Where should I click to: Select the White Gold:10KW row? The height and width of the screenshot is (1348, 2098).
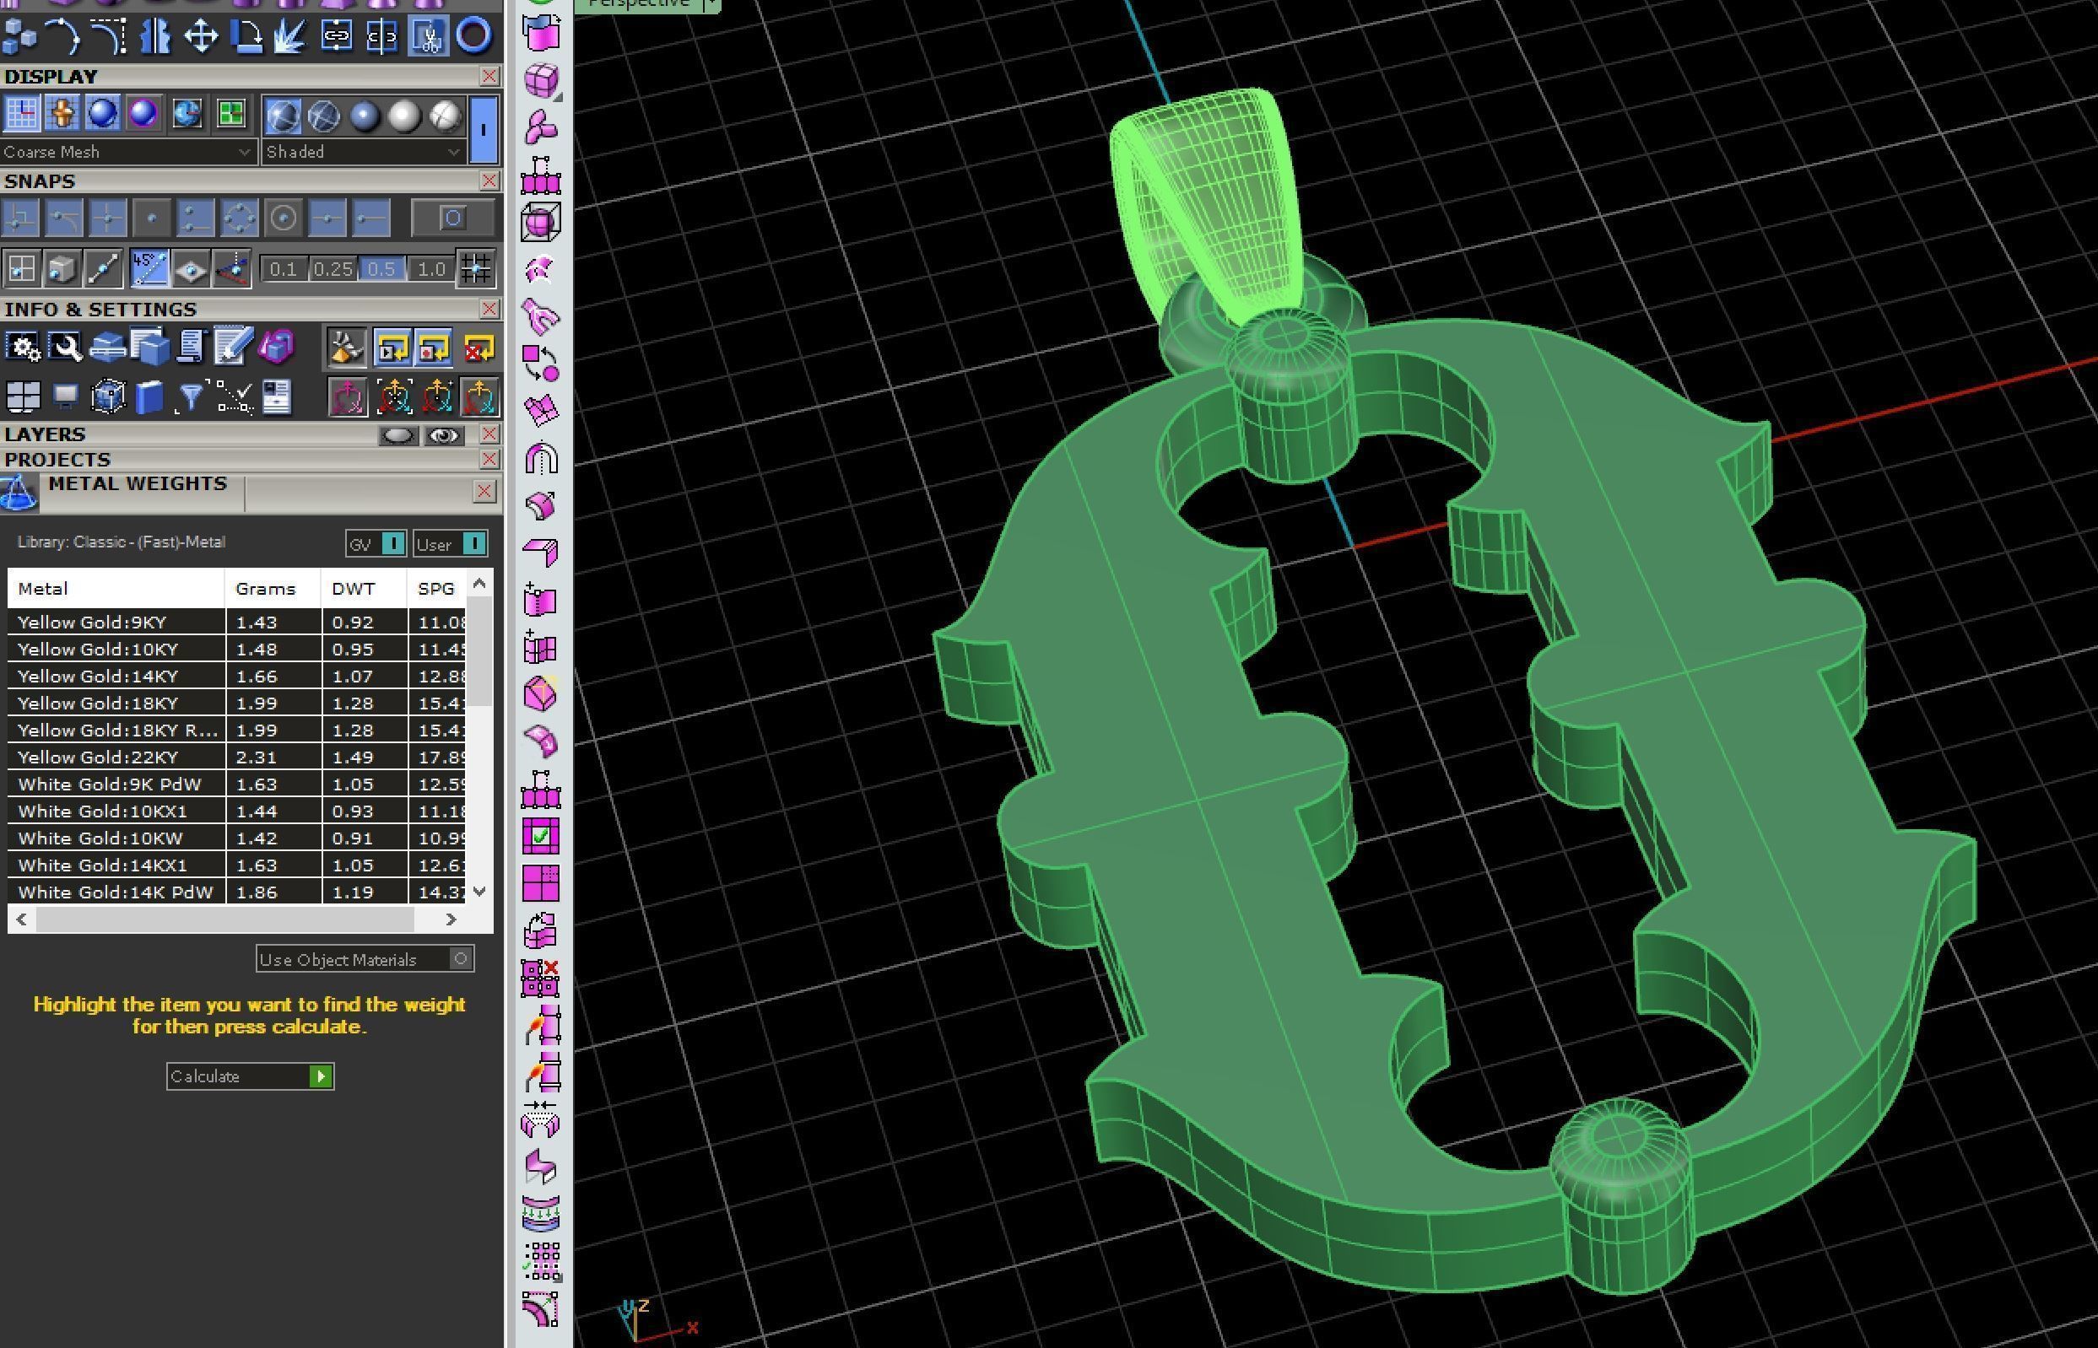[x=236, y=838]
